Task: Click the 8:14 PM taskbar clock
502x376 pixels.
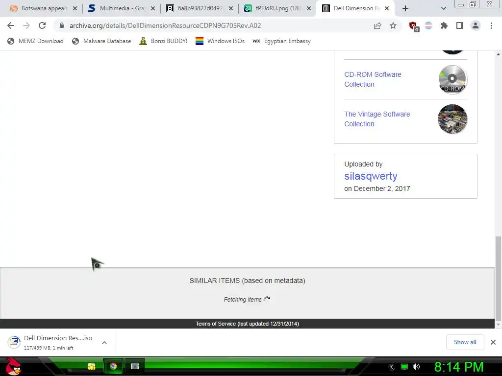Action: point(459,367)
